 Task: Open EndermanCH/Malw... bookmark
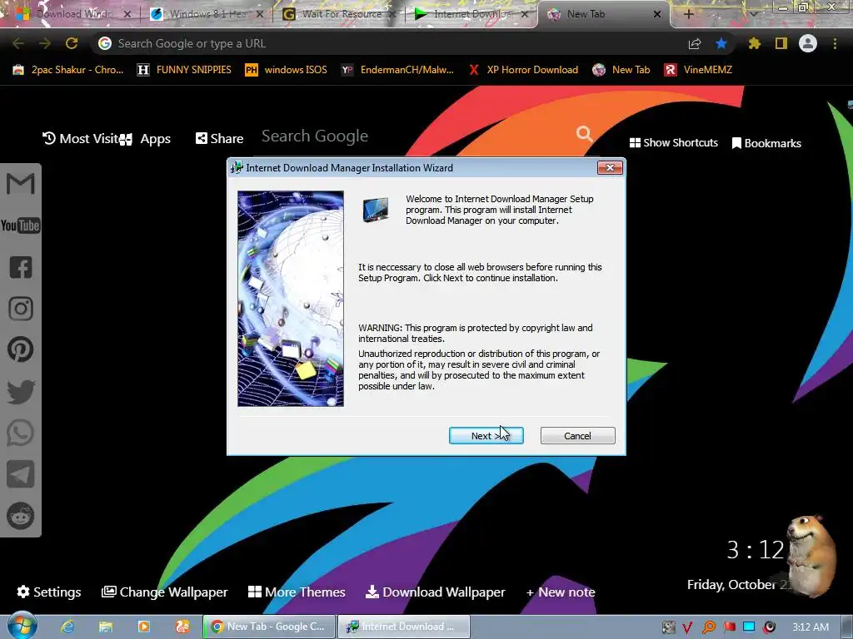[x=397, y=70]
